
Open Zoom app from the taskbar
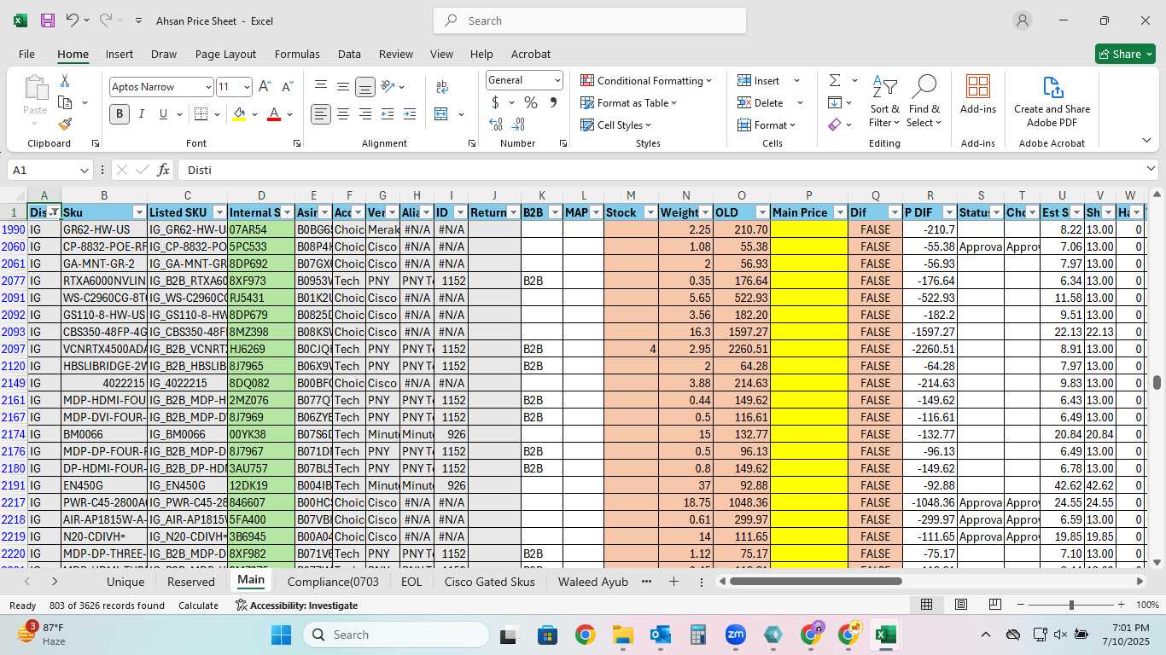[x=736, y=635]
